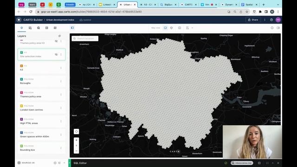Open the Layers tab icon

(x=22, y=28)
